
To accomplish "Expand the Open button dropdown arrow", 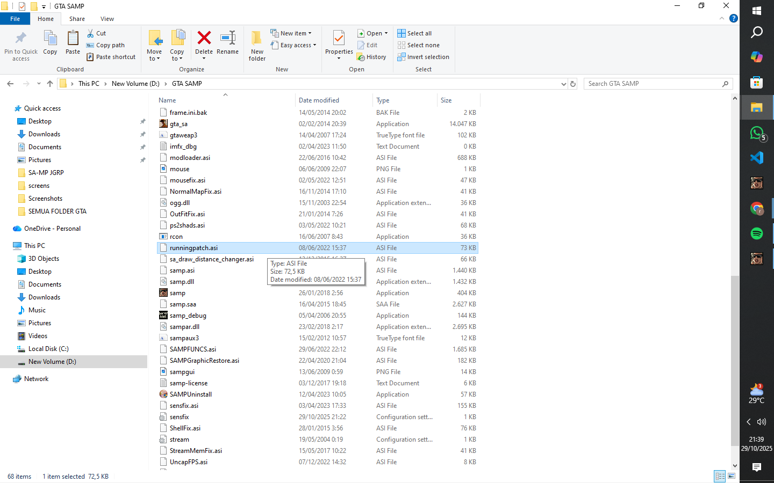I will 386,33.
